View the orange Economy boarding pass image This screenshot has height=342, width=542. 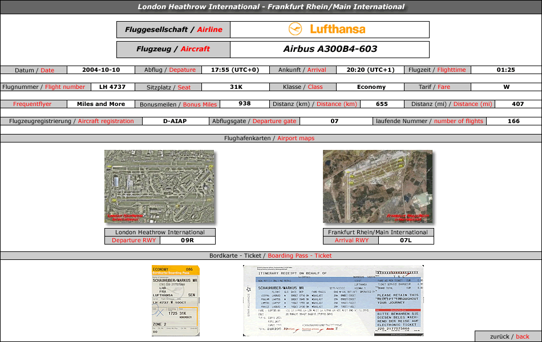pos(176,300)
